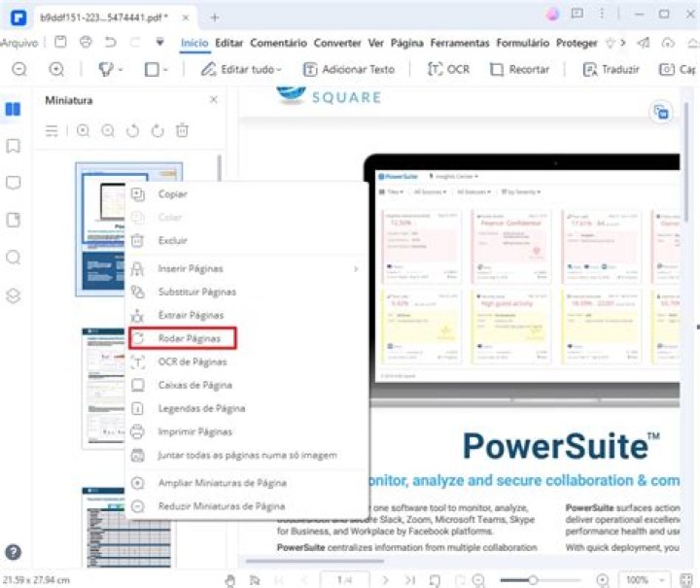Open the attachments sidebar panel
The image size is (700, 588).
pyautogui.click(x=13, y=220)
